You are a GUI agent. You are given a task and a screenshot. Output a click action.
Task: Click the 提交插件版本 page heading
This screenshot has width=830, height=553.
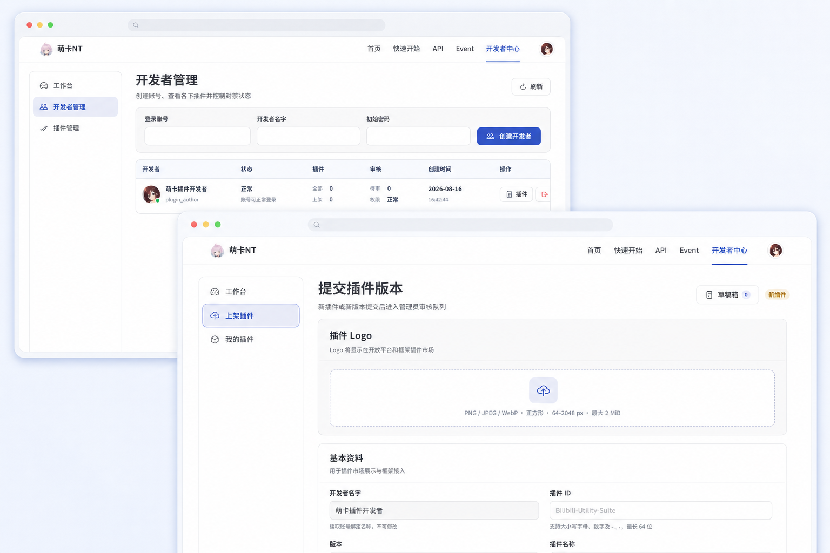(x=360, y=288)
